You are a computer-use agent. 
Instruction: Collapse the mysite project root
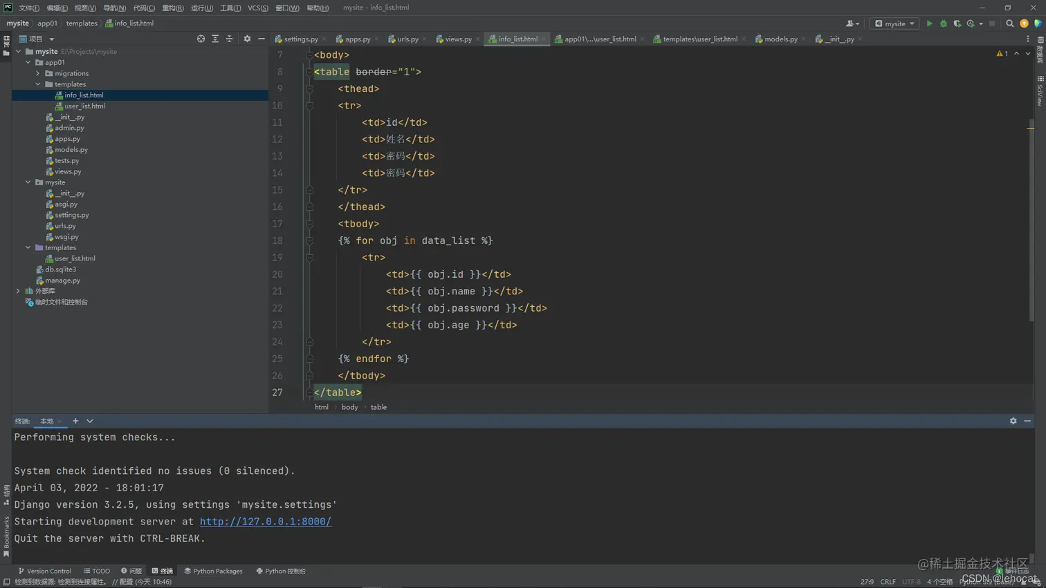19,51
